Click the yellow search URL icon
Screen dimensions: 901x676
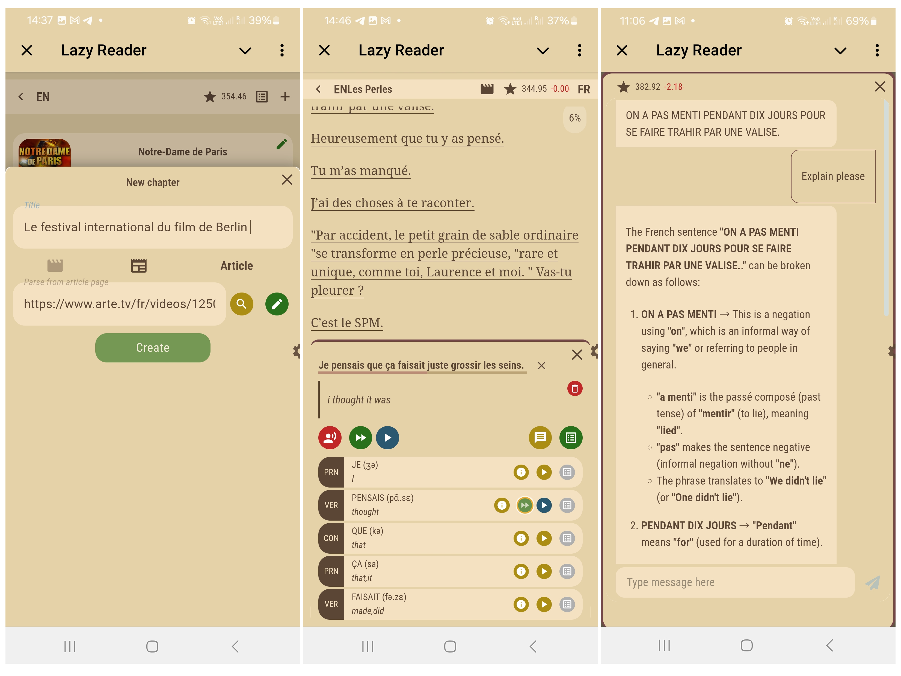pos(242,304)
